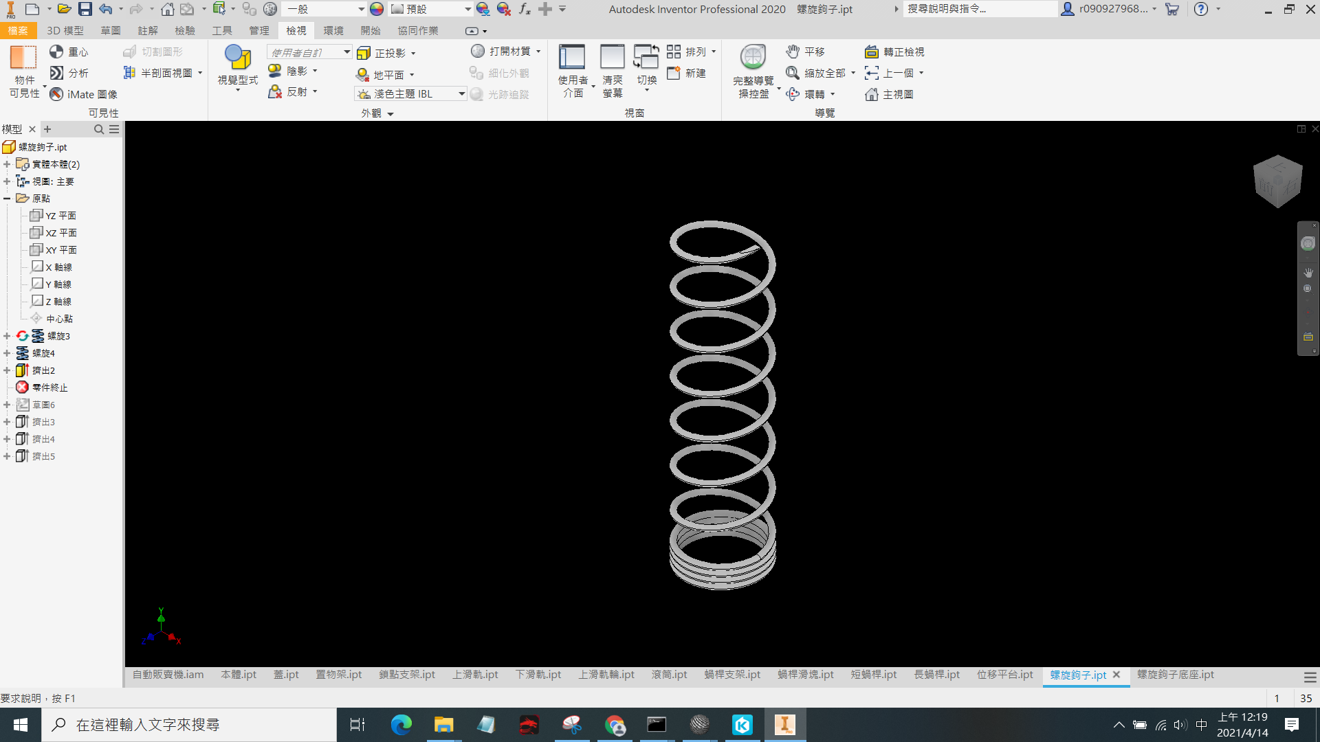The height and width of the screenshot is (742, 1320).
Task: Select Z 軸線 in model browser
Action: [x=52, y=302]
